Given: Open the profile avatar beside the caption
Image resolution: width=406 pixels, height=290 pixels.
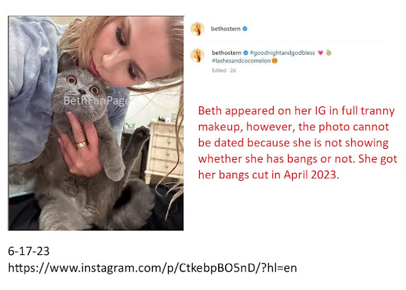Looking at the screenshot, I should [x=198, y=56].
